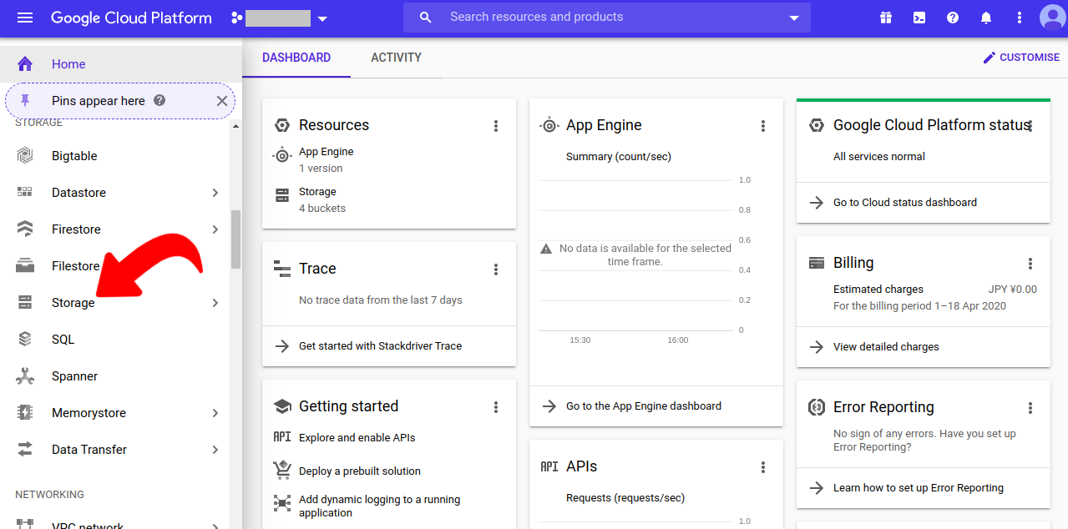The width and height of the screenshot is (1068, 529).
Task: Expand the search bar dropdown arrow
Action: [x=793, y=18]
